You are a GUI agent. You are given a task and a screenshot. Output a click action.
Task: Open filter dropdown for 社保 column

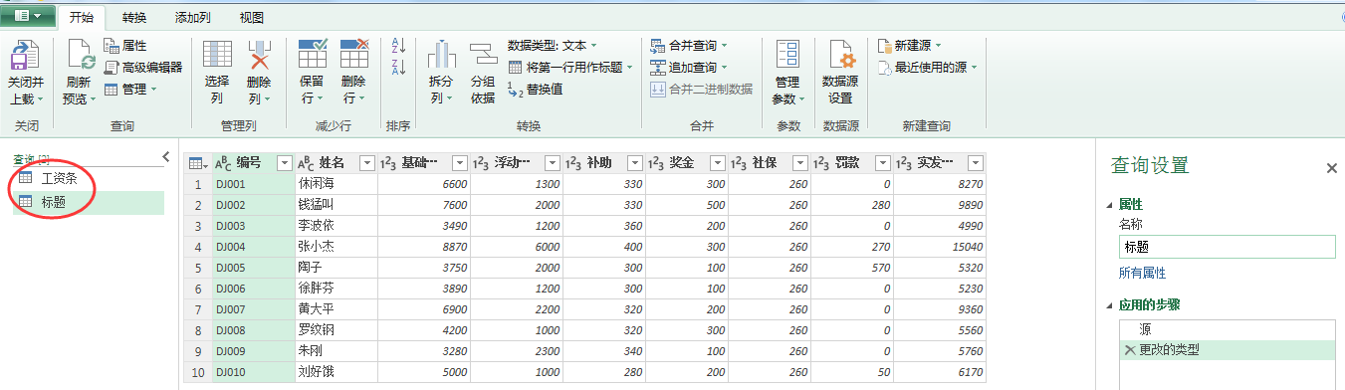(800, 163)
